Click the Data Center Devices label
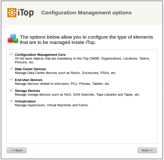Image resolution: width=164 pixels, height=160 pixels. pos(30,69)
